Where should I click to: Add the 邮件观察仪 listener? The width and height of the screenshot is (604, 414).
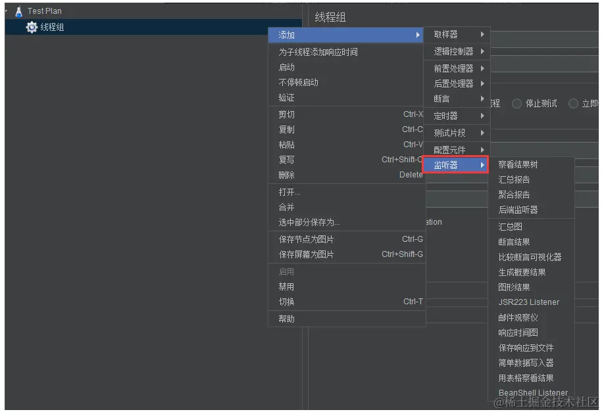coord(532,317)
